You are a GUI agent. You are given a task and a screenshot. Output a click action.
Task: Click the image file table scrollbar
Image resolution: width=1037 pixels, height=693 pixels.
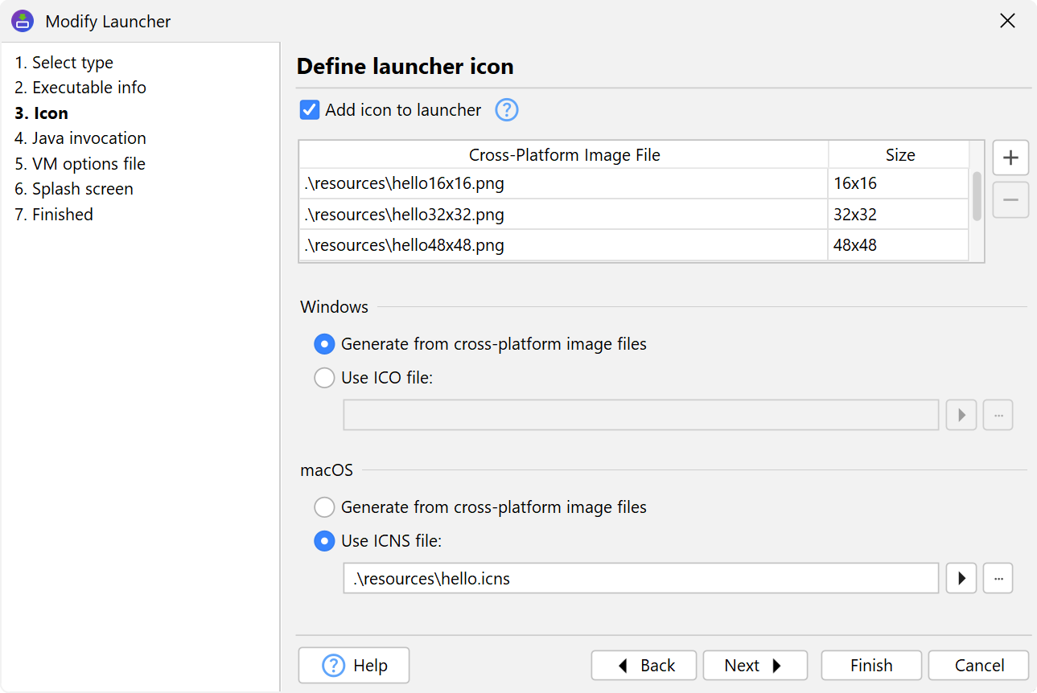click(977, 195)
